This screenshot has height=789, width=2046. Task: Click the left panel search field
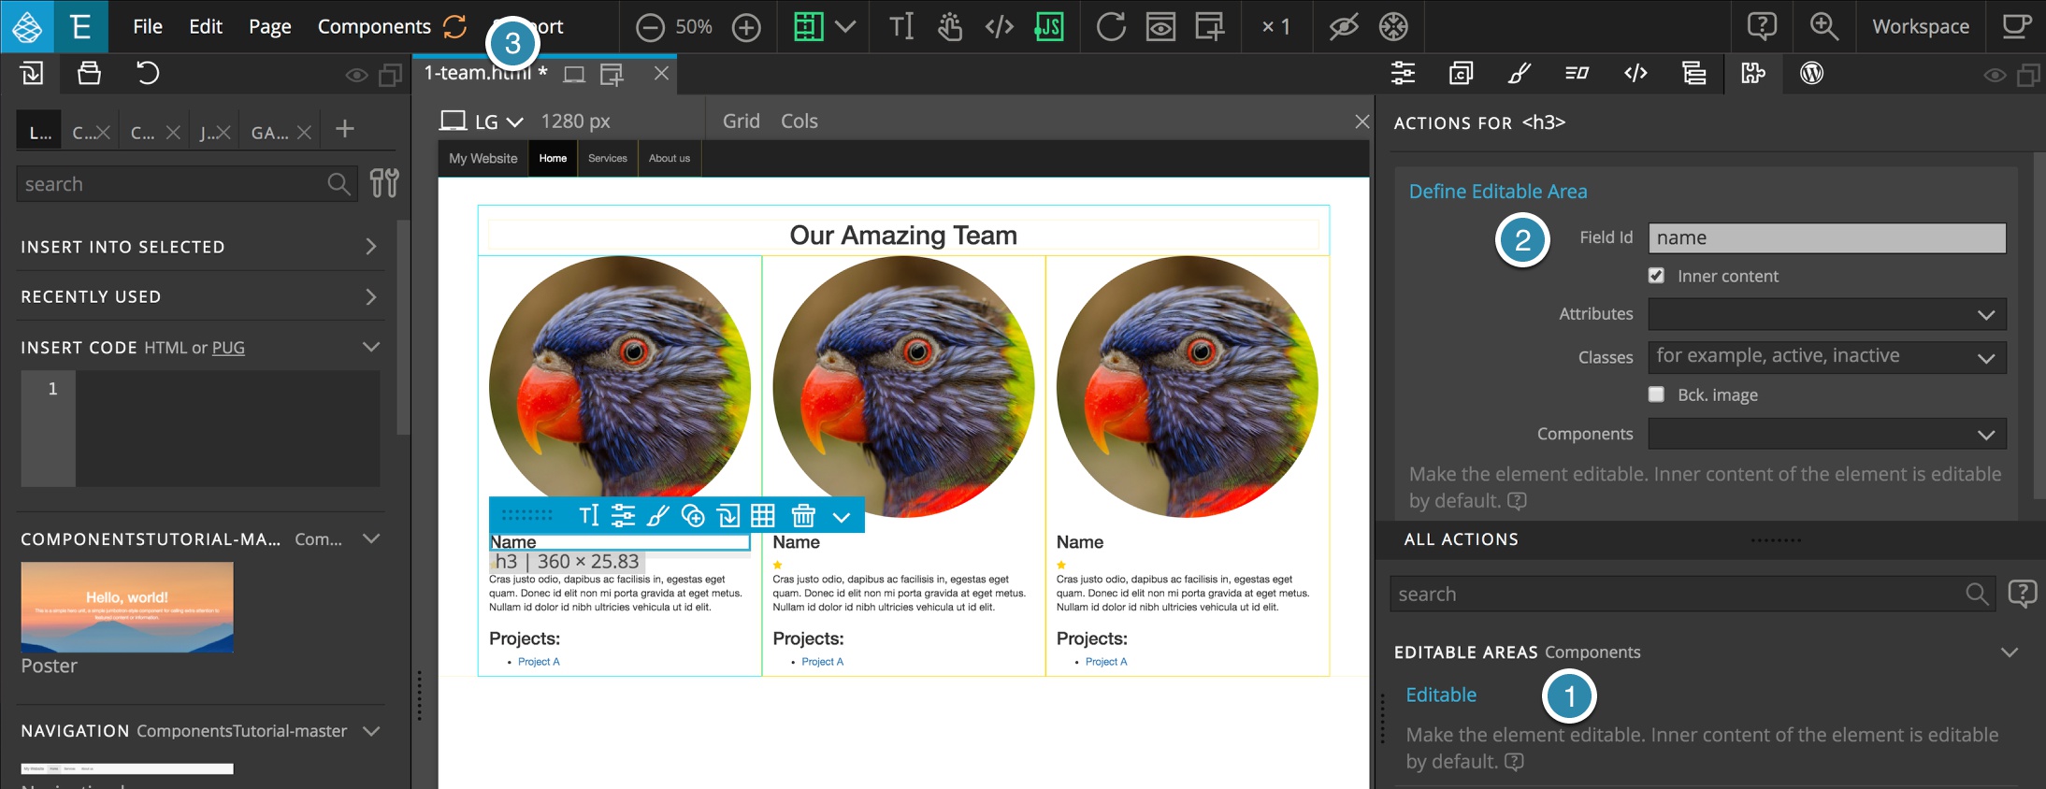click(x=187, y=184)
